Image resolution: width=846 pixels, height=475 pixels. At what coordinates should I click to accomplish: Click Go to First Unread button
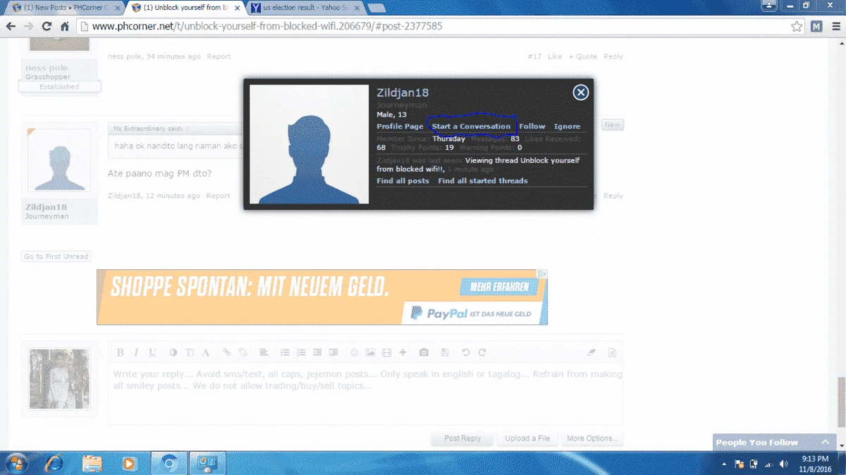56,257
